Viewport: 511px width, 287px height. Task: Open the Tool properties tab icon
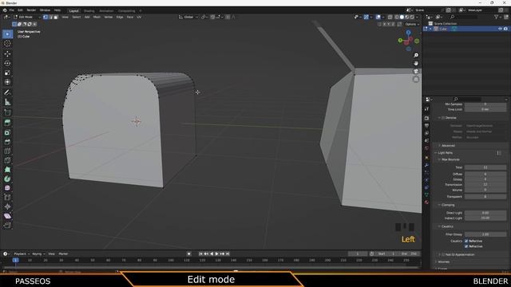click(427, 109)
